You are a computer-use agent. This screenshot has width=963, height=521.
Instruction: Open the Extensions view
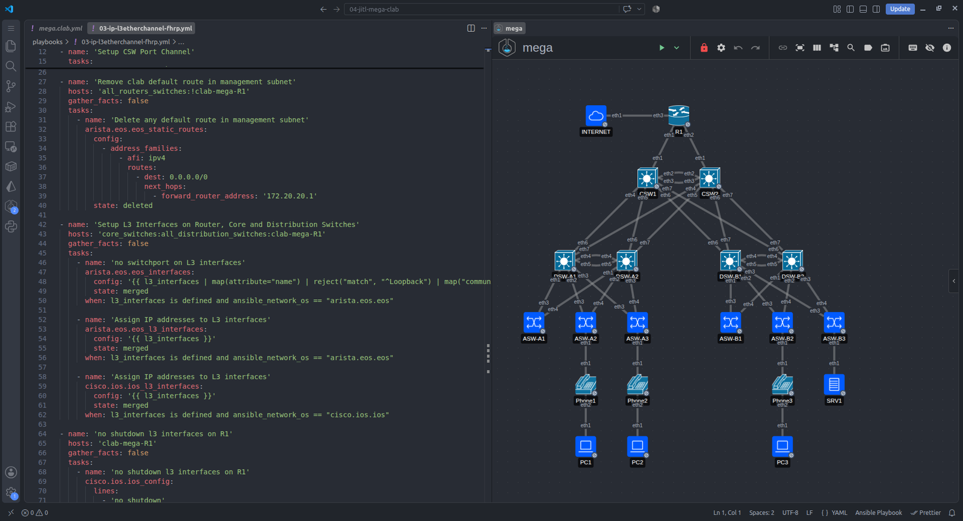click(11, 126)
